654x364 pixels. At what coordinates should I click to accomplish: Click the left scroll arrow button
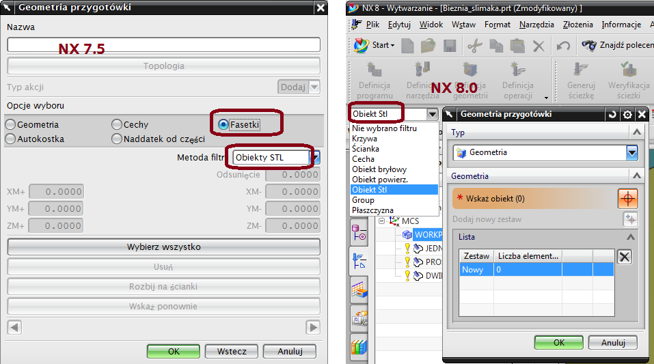[14, 327]
